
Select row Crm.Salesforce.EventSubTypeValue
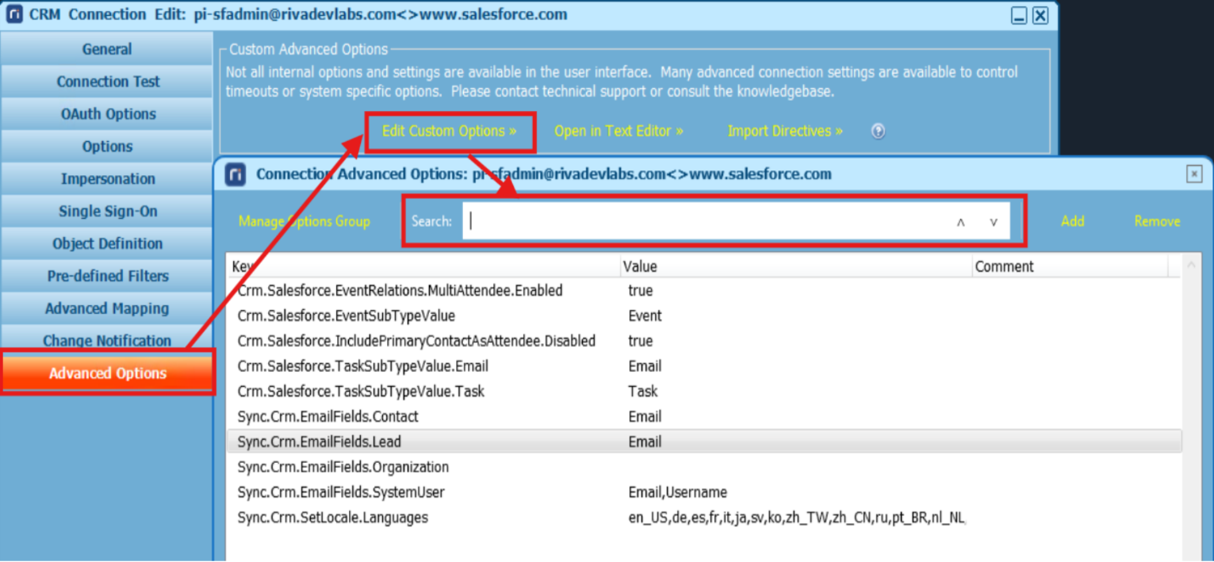704,316
